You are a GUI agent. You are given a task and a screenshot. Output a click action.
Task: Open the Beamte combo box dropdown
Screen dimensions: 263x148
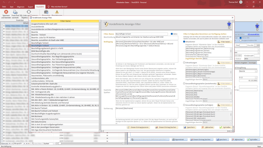tap(256, 71)
